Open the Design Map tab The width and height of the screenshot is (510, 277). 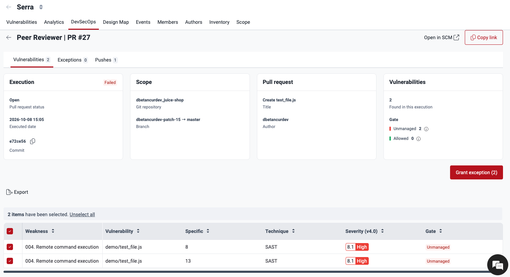click(x=116, y=22)
